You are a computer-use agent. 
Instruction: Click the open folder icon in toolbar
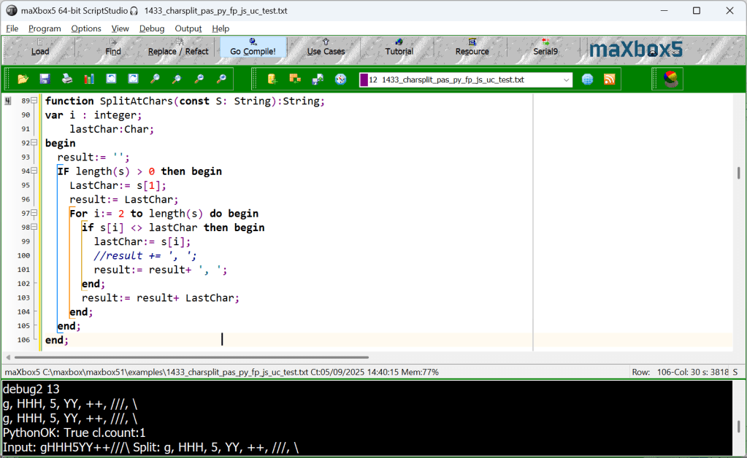(x=23, y=79)
